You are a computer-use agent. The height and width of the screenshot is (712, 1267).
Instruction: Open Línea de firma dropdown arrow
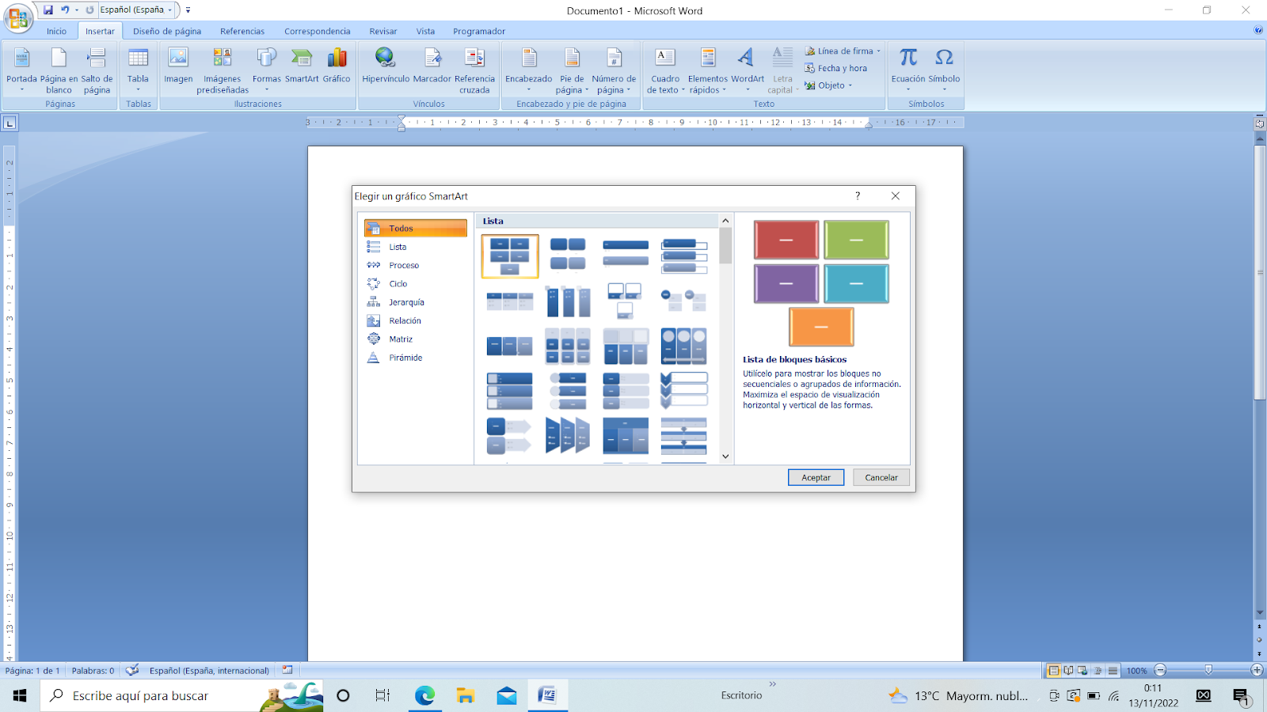[x=878, y=51]
